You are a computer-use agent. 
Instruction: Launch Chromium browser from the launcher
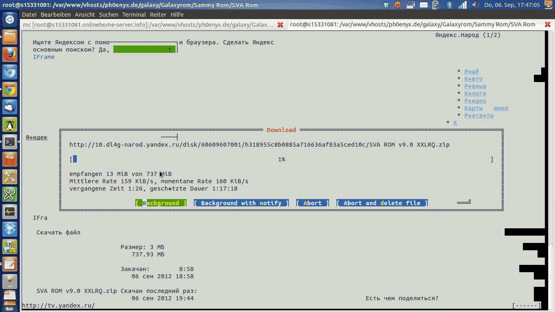[x=10, y=72]
